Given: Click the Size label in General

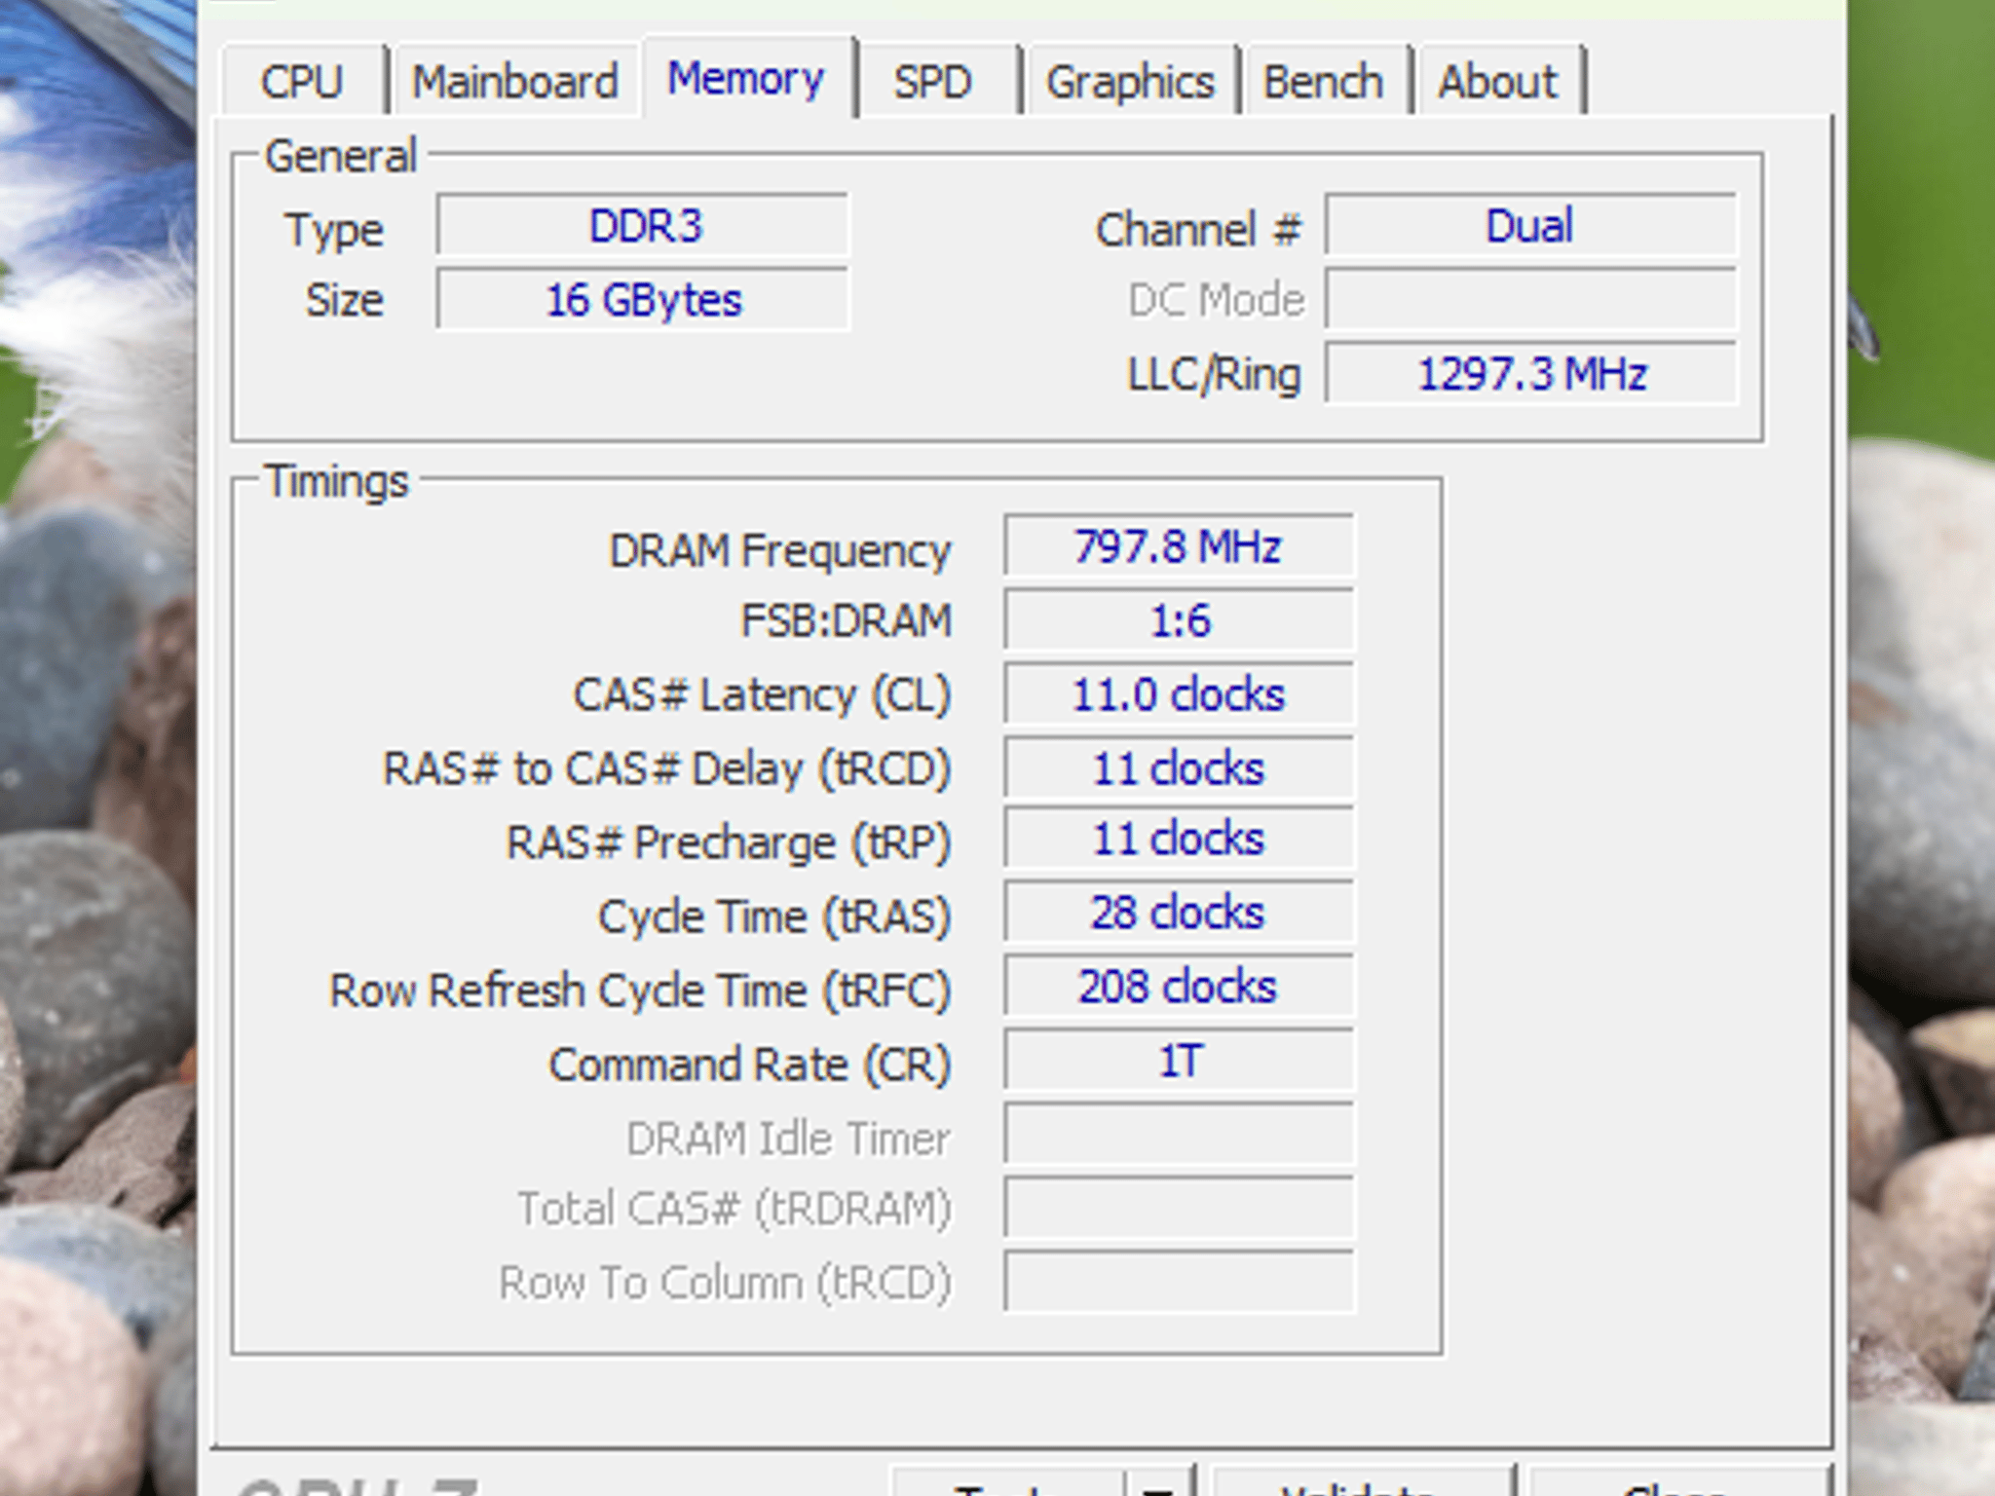Looking at the screenshot, I should (x=344, y=301).
